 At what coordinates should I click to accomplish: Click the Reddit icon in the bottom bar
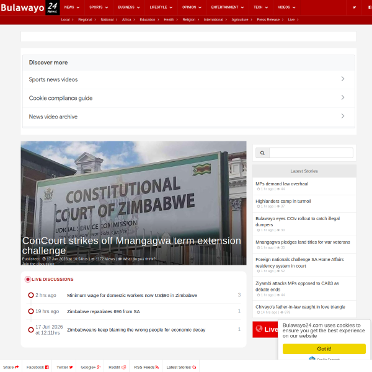[123, 367]
